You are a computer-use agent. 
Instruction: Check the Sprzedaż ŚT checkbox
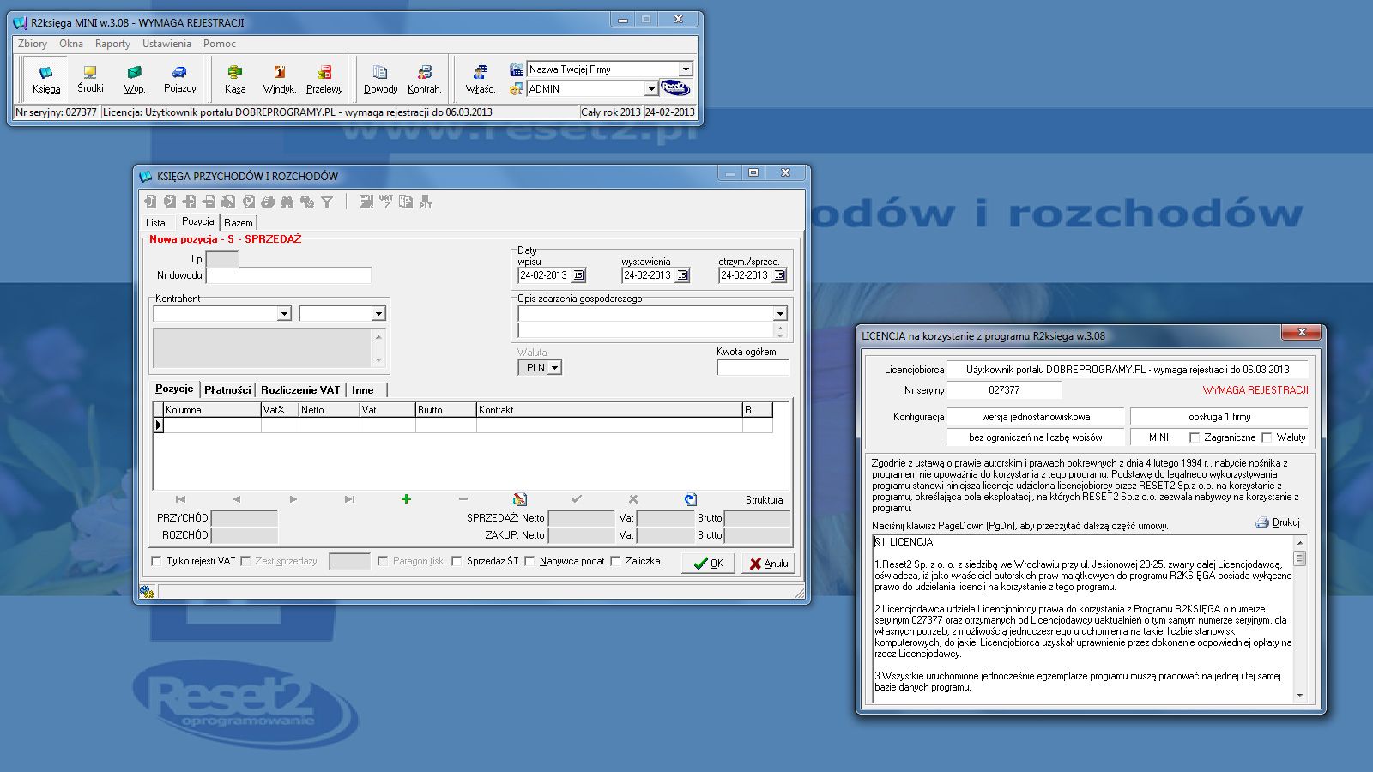pyautogui.click(x=457, y=561)
